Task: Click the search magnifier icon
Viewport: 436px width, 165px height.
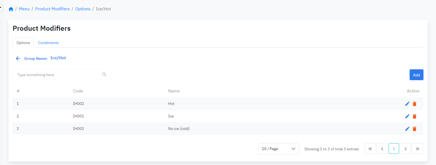Action: pyautogui.click(x=104, y=74)
